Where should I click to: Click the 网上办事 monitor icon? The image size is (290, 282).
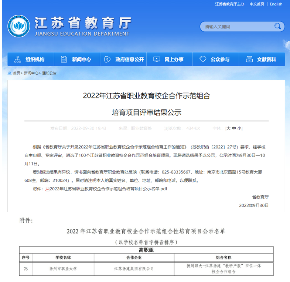(157, 59)
